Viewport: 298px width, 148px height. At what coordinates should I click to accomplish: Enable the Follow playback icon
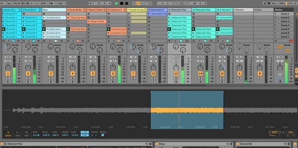(91, 4)
